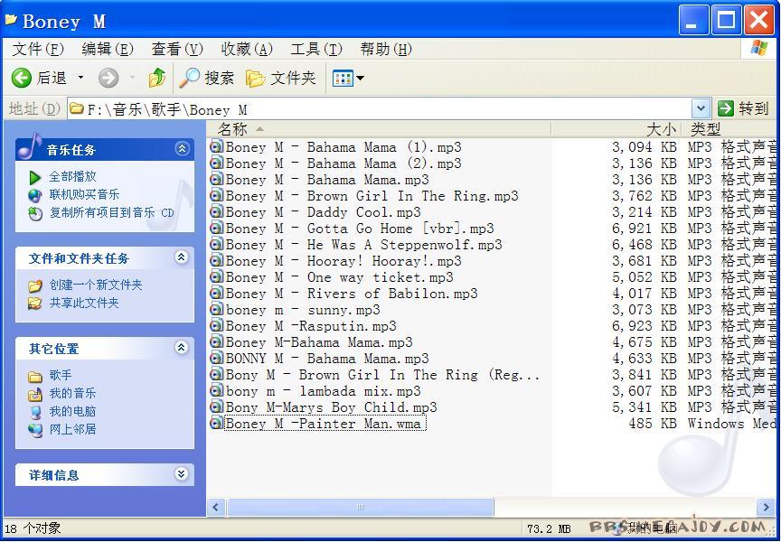Open the 我的音乐 link in Other Places
The image size is (781, 542).
coord(72,393)
